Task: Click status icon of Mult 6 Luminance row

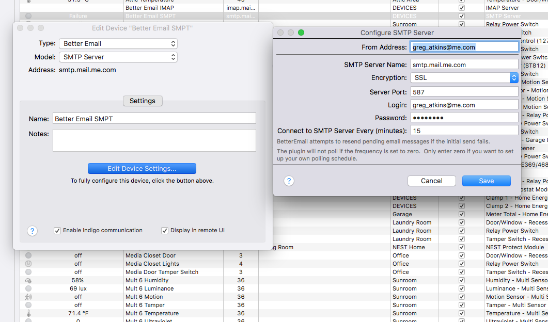Action: 28,288
